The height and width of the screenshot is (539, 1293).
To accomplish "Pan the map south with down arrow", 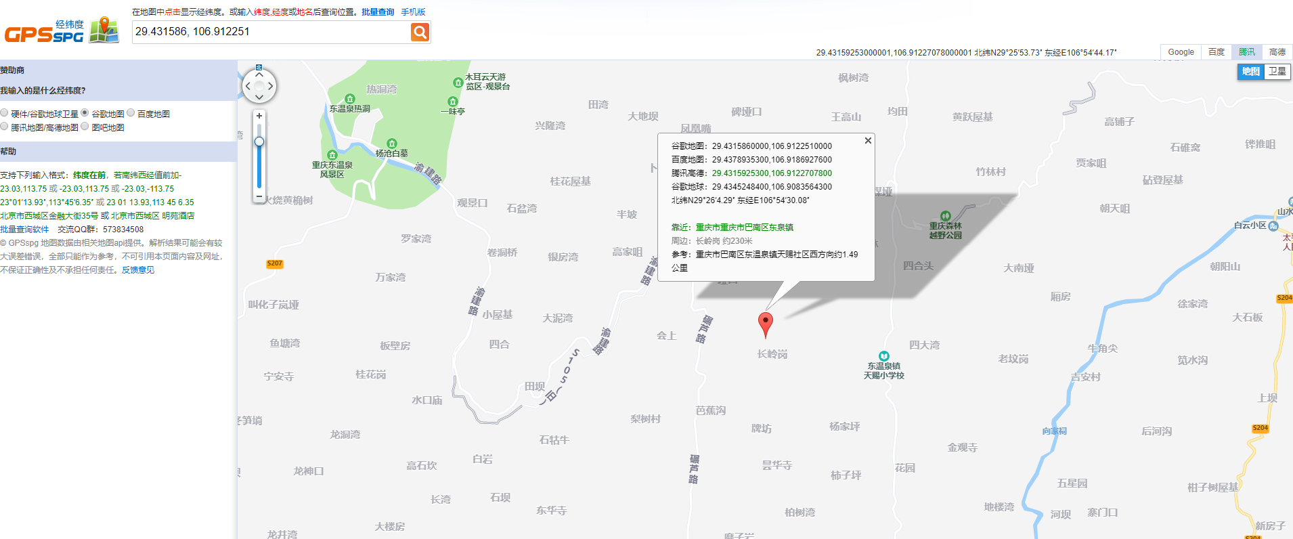I will (259, 97).
